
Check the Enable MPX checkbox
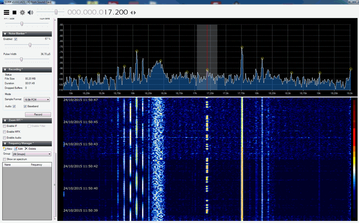click(x=4, y=132)
